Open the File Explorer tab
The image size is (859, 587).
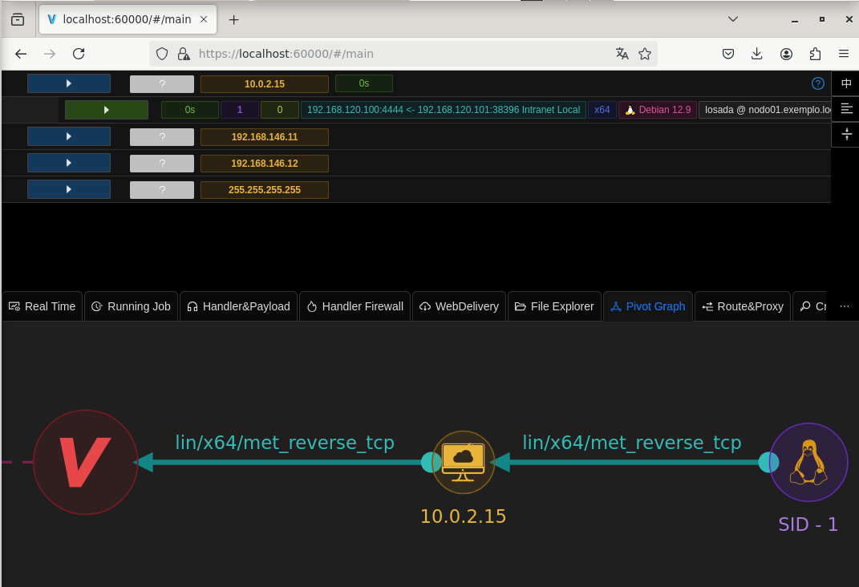coord(554,306)
